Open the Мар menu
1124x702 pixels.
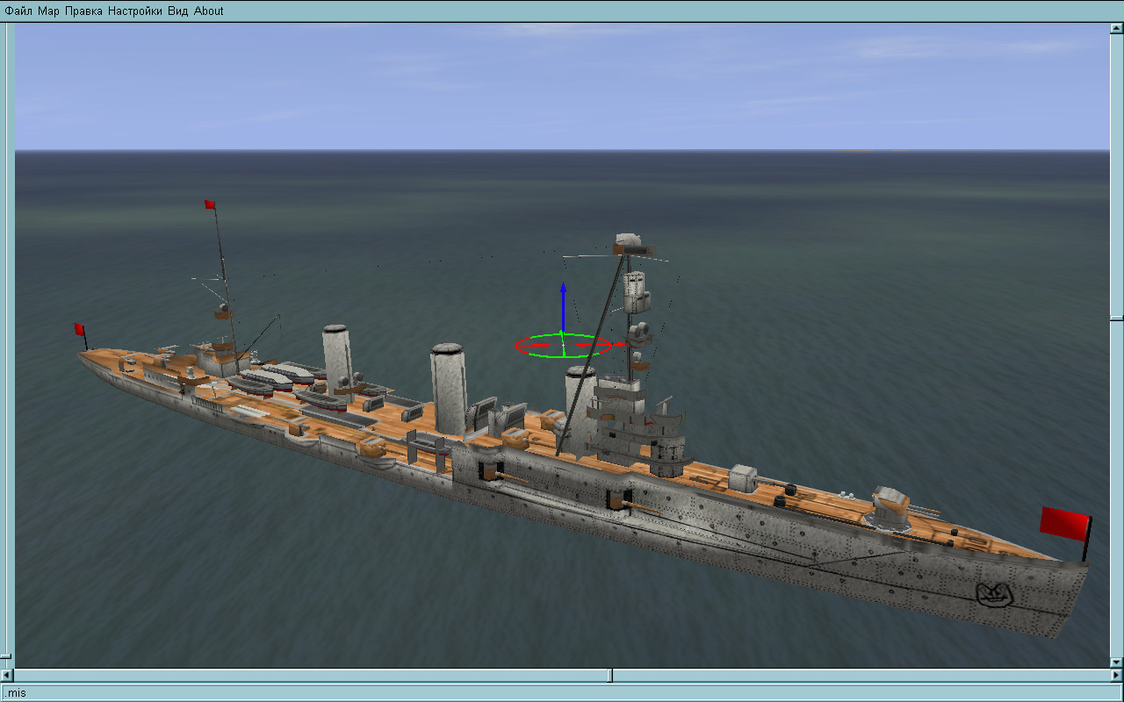click(x=49, y=11)
